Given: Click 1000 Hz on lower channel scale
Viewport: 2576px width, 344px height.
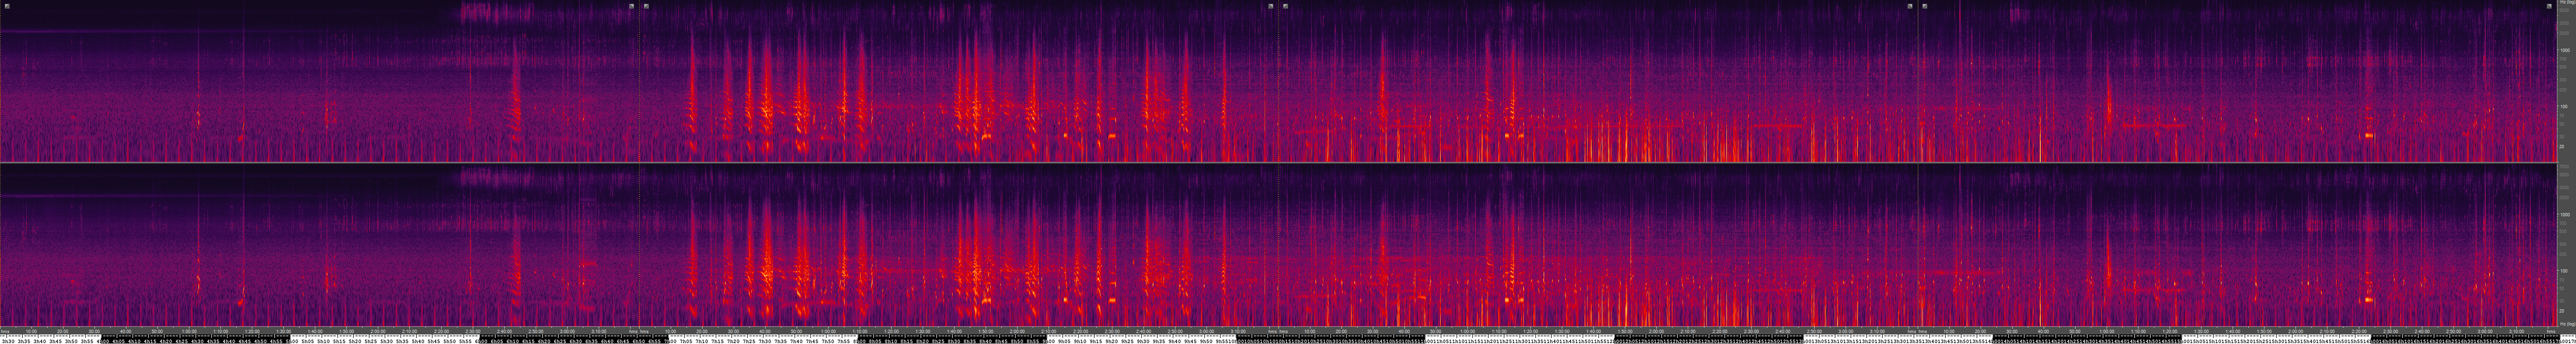Looking at the screenshot, I should pos(2564,215).
